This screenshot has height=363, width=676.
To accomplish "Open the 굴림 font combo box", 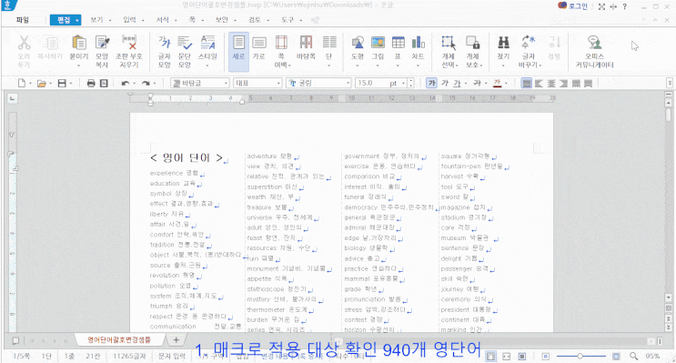I will 318,83.
